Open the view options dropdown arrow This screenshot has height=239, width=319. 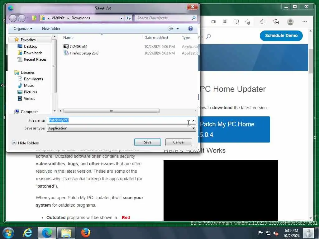[178, 29]
